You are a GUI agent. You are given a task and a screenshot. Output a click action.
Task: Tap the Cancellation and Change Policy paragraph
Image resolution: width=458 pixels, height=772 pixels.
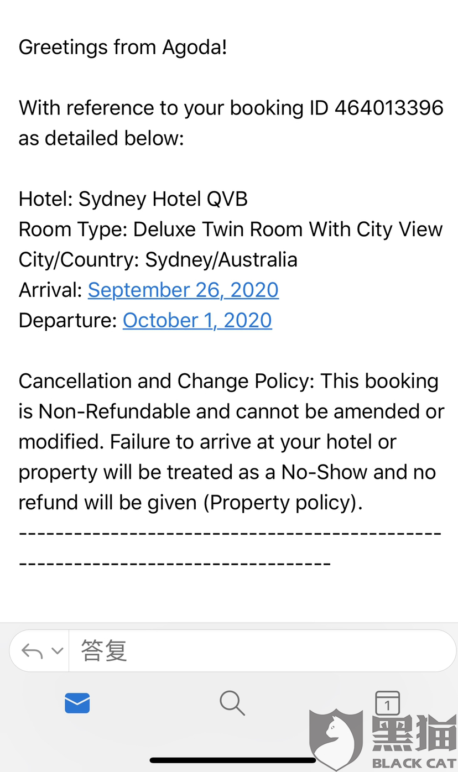pyautogui.click(x=231, y=442)
